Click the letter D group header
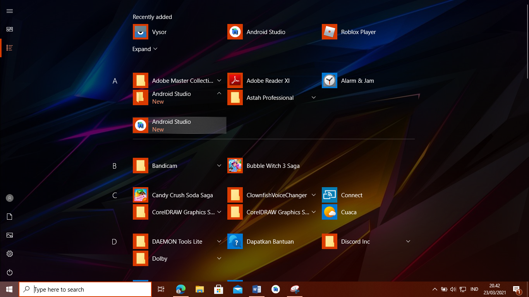 click(x=115, y=242)
